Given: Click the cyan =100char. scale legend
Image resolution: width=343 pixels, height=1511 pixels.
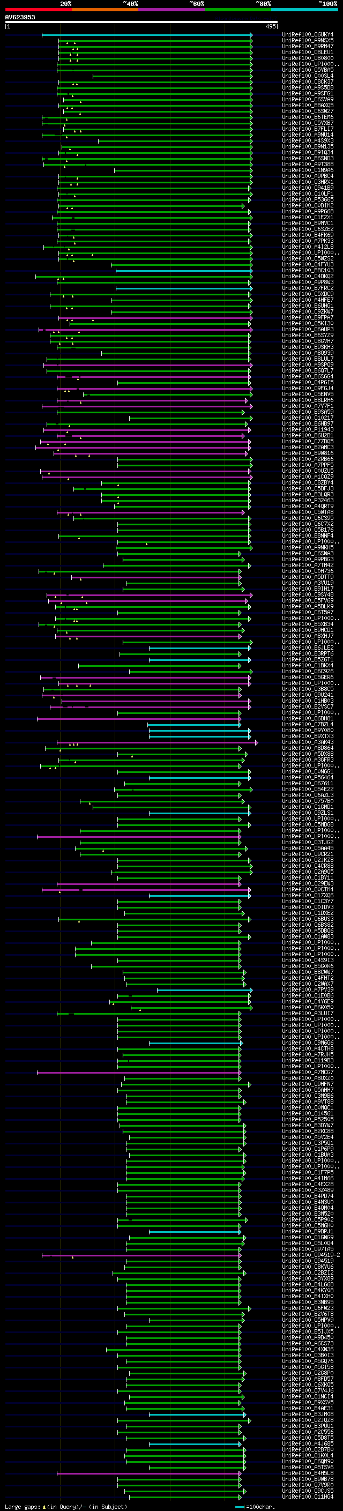Looking at the screenshot, I should (x=255, y=1507).
